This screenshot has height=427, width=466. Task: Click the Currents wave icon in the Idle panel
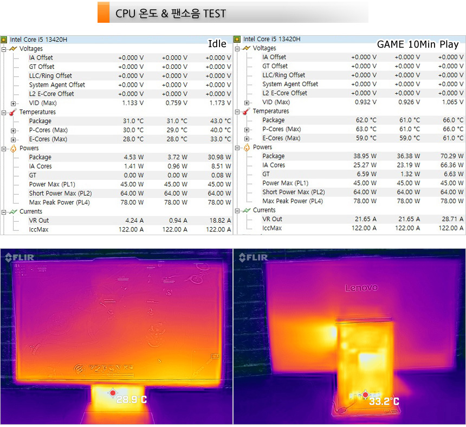click(13, 212)
